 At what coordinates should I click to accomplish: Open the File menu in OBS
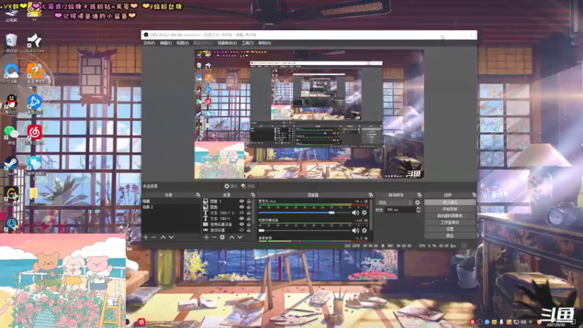[x=149, y=43]
